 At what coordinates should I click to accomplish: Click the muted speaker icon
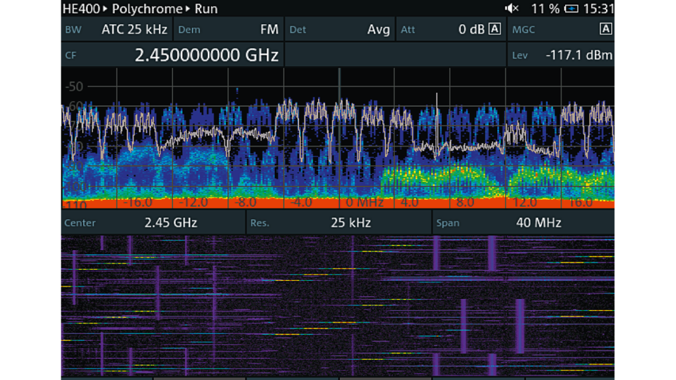pos(512,9)
